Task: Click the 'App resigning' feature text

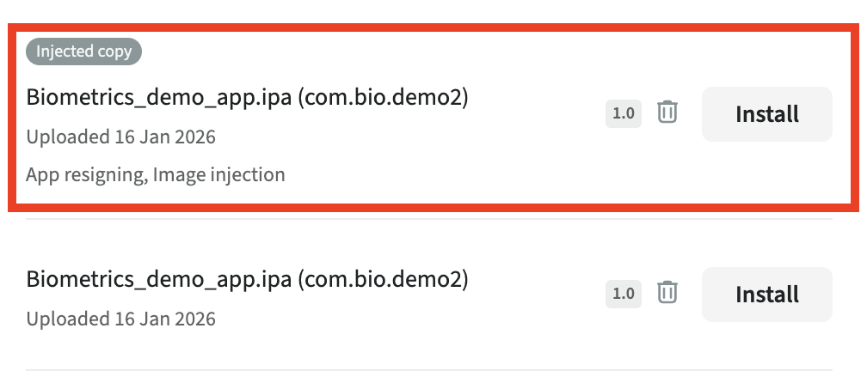Action: click(86, 175)
